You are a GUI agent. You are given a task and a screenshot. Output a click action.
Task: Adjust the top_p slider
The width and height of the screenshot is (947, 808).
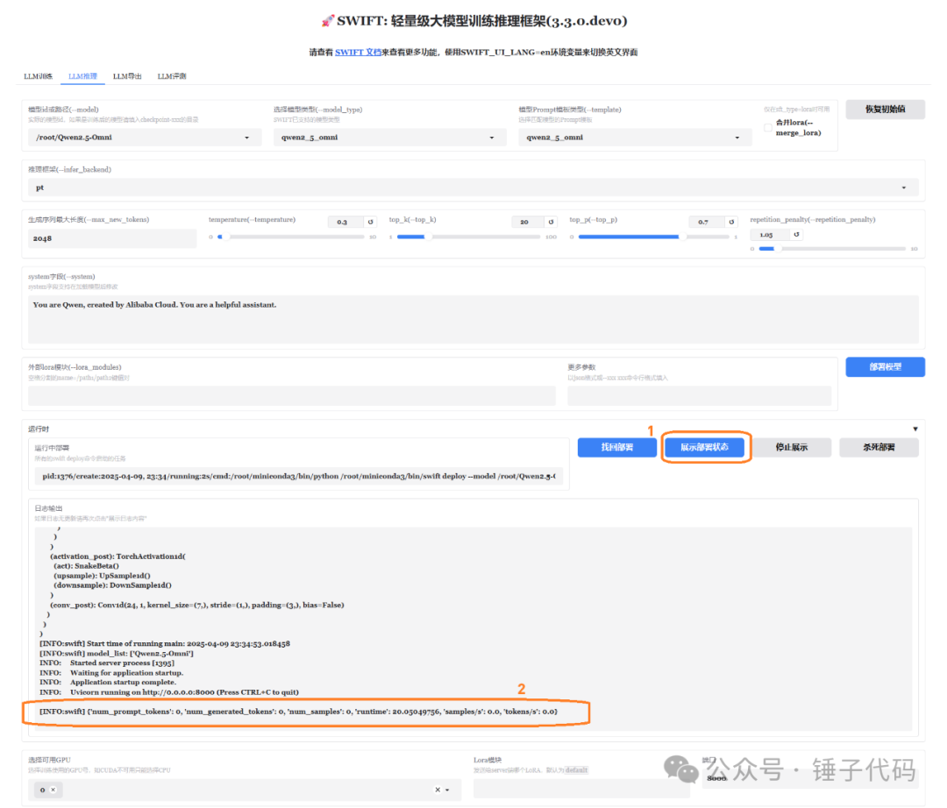point(653,237)
